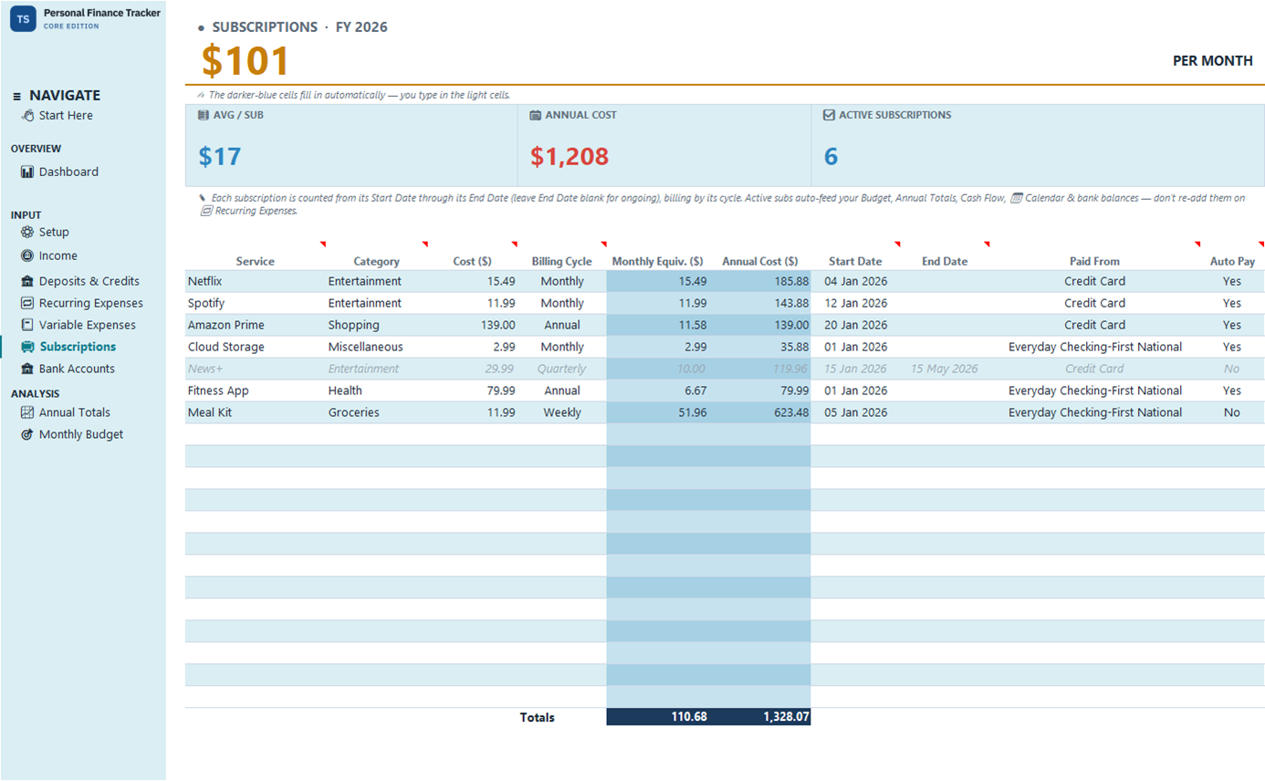Select the Miscellaneous category cell
The image size is (1265, 781).
click(x=376, y=347)
